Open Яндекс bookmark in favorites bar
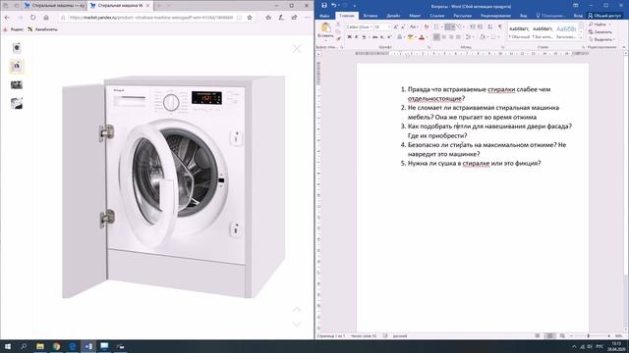 tap(13, 29)
